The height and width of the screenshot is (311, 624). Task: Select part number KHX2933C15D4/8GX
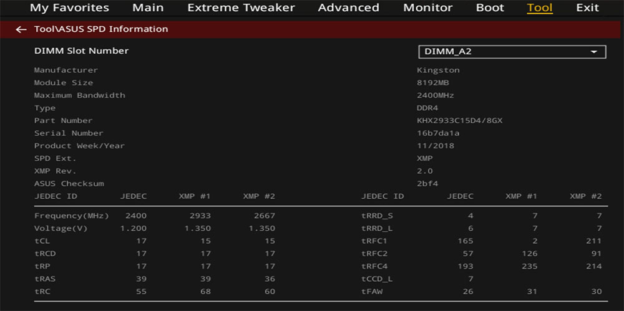[460, 120]
